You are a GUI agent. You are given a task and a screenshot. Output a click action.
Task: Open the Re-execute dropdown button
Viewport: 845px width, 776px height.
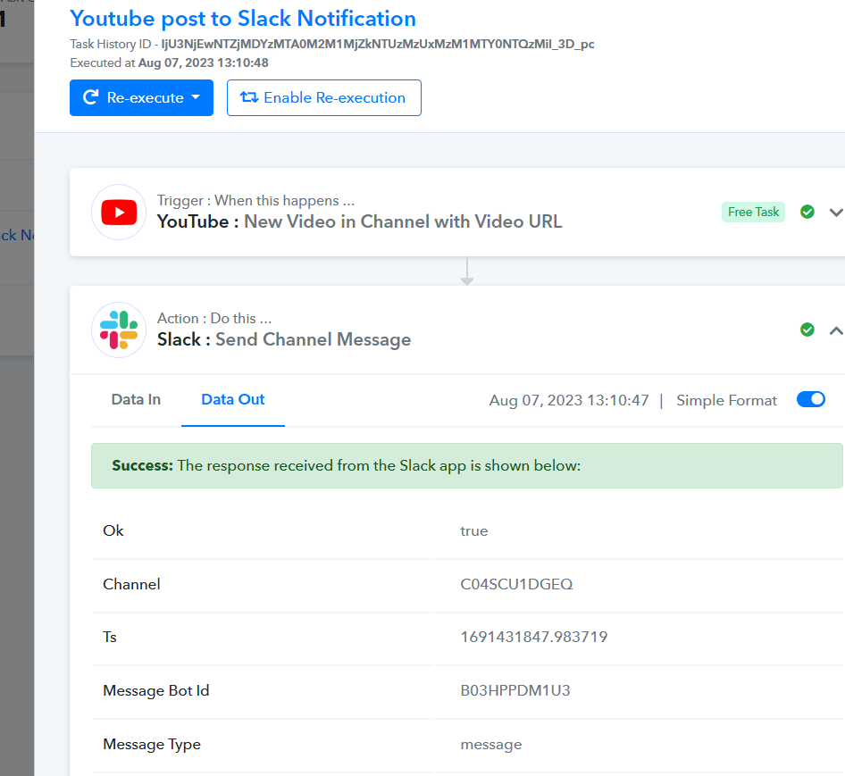pyautogui.click(x=141, y=97)
